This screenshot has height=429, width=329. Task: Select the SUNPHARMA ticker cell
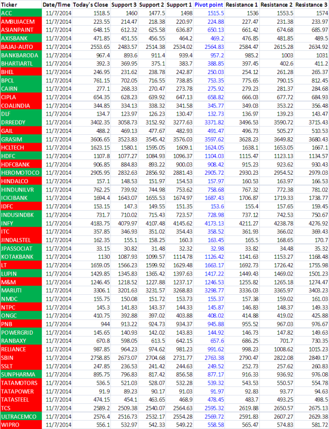[x=21, y=374]
